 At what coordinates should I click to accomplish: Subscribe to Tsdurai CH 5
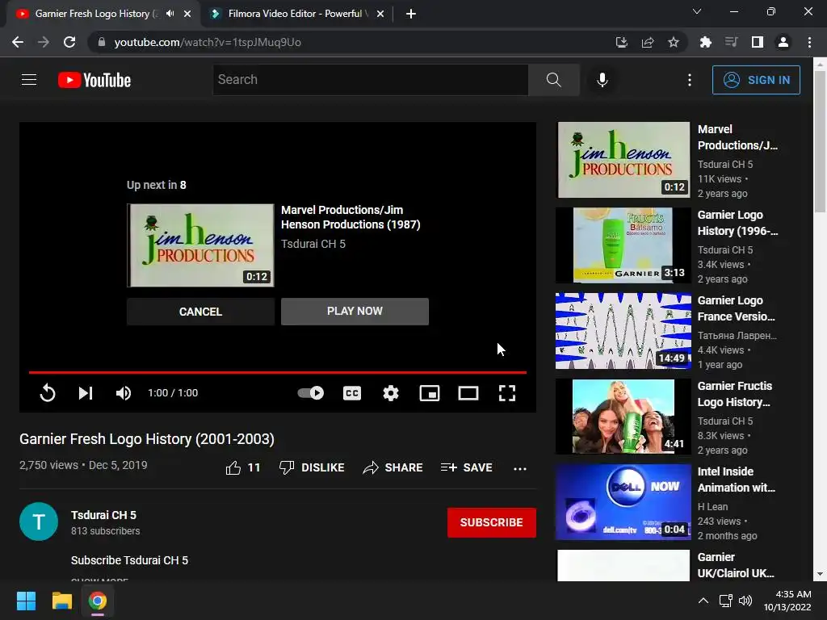pos(492,522)
